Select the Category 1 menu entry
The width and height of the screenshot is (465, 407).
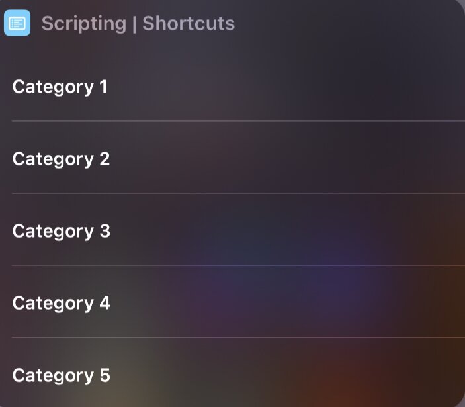click(233, 87)
